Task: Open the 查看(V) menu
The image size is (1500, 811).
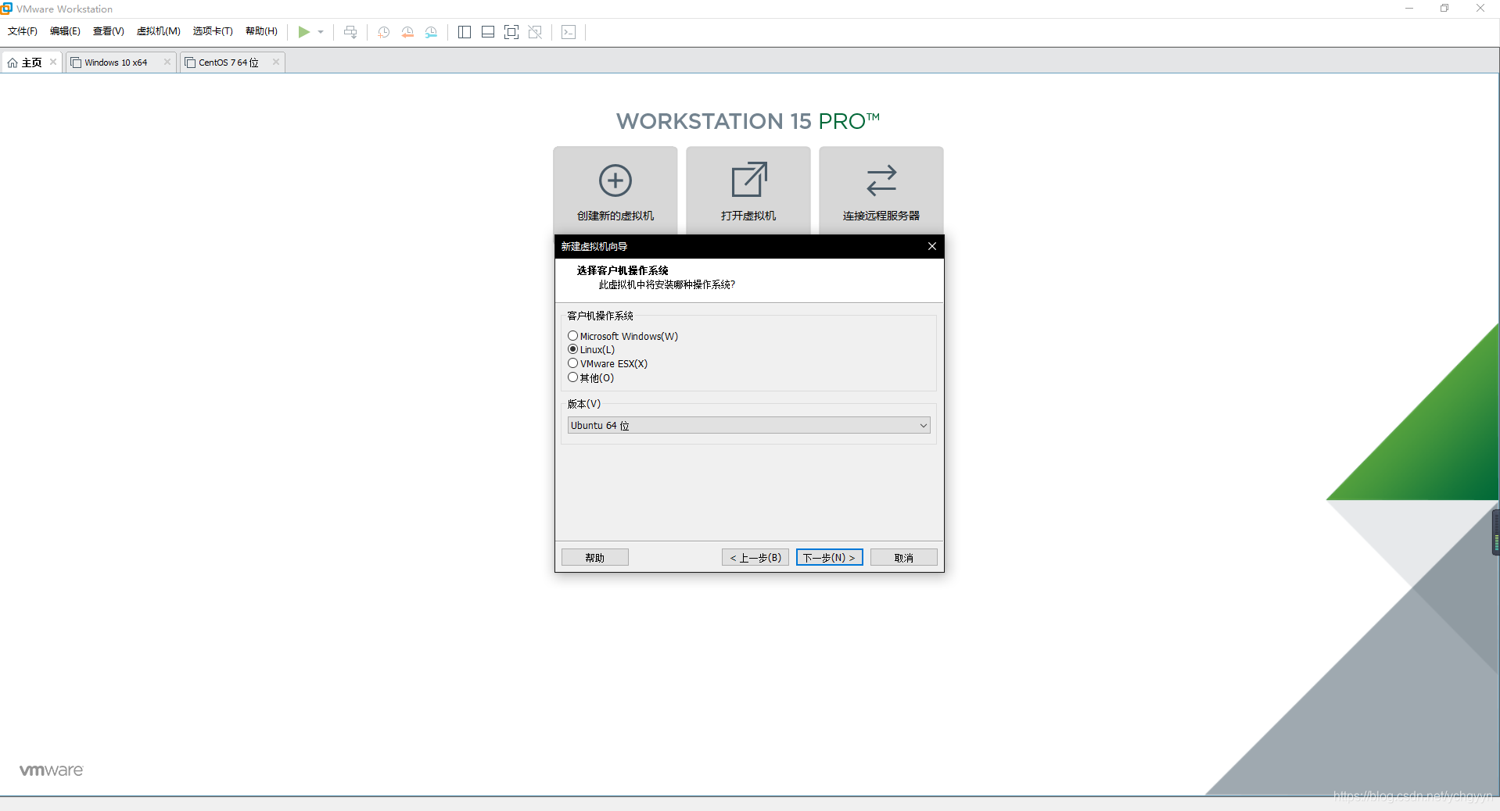Action: click(109, 31)
